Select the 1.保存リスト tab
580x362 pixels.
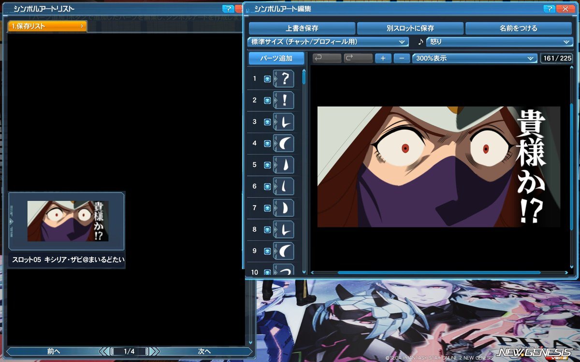[x=47, y=26]
